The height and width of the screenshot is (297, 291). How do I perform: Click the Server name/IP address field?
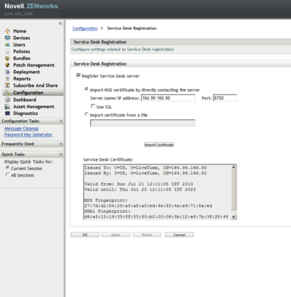point(168,98)
